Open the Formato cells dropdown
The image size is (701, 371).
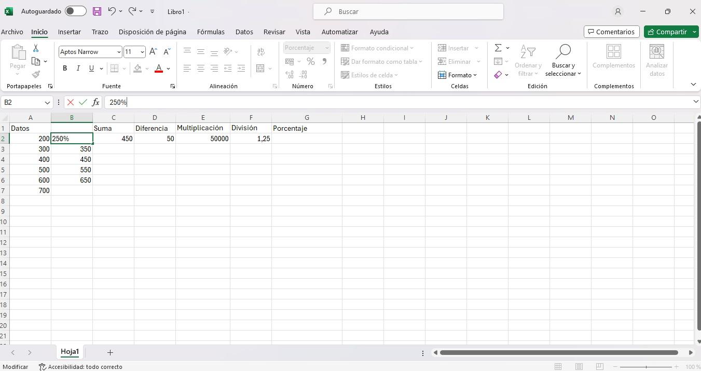[x=458, y=75]
